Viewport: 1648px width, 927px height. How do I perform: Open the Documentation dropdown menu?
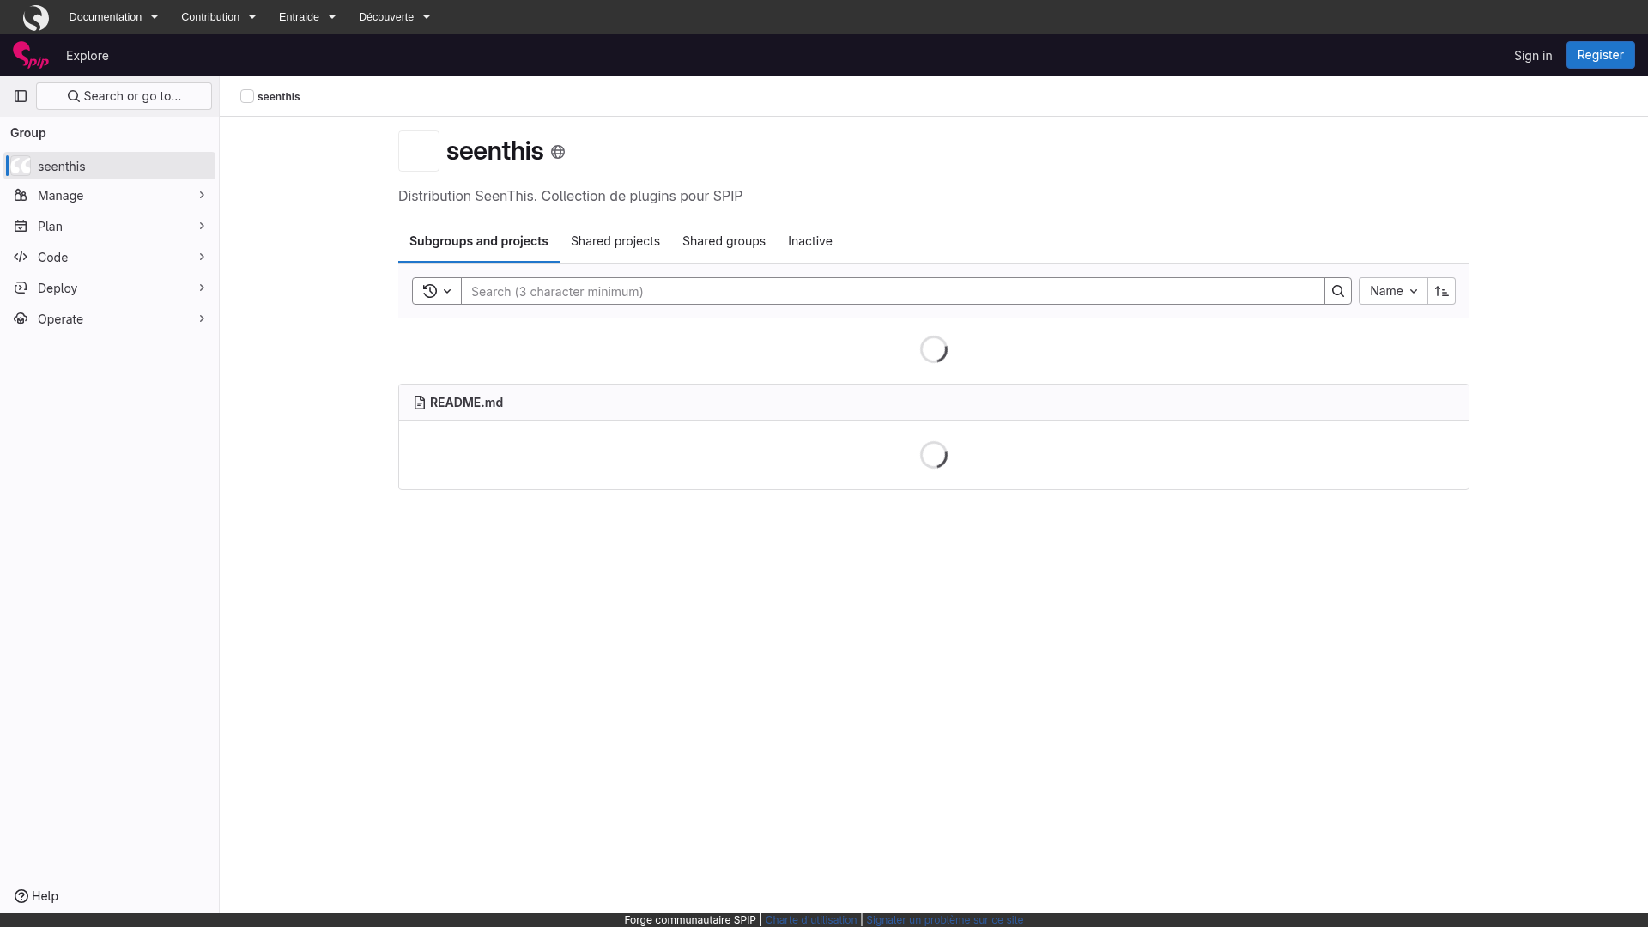(x=113, y=17)
